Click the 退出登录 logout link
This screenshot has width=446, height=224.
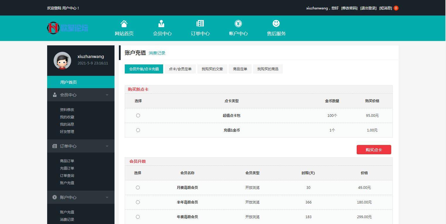pyautogui.click(x=368, y=8)
